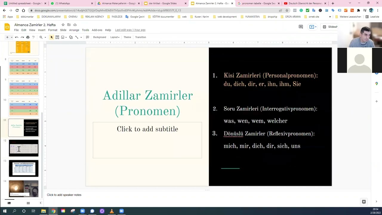Click the new slide plus button
The width and height of the screenshot is (382, 215).
[7, 37]
